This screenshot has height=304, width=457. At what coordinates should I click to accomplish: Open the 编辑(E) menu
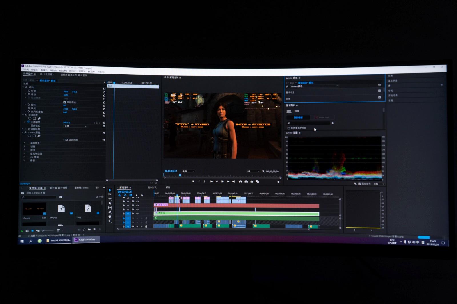coord(35,70)
